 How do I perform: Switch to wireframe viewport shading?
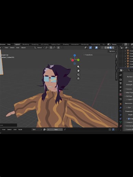[x=106, y=48]
